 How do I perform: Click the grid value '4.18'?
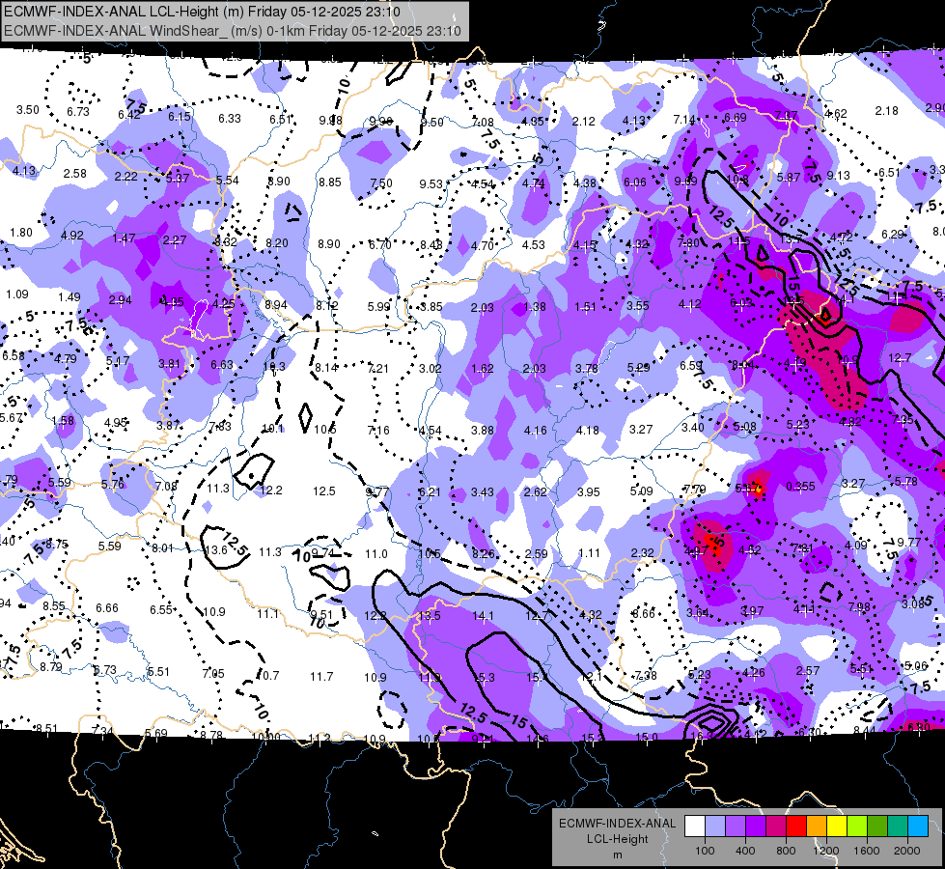pos(588,431)
